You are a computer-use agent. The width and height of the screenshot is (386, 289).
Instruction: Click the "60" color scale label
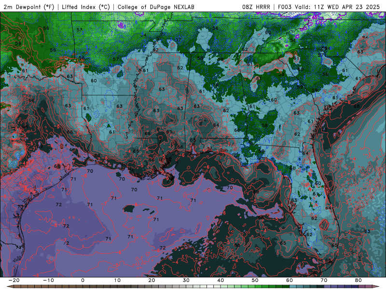pos(289,280)
